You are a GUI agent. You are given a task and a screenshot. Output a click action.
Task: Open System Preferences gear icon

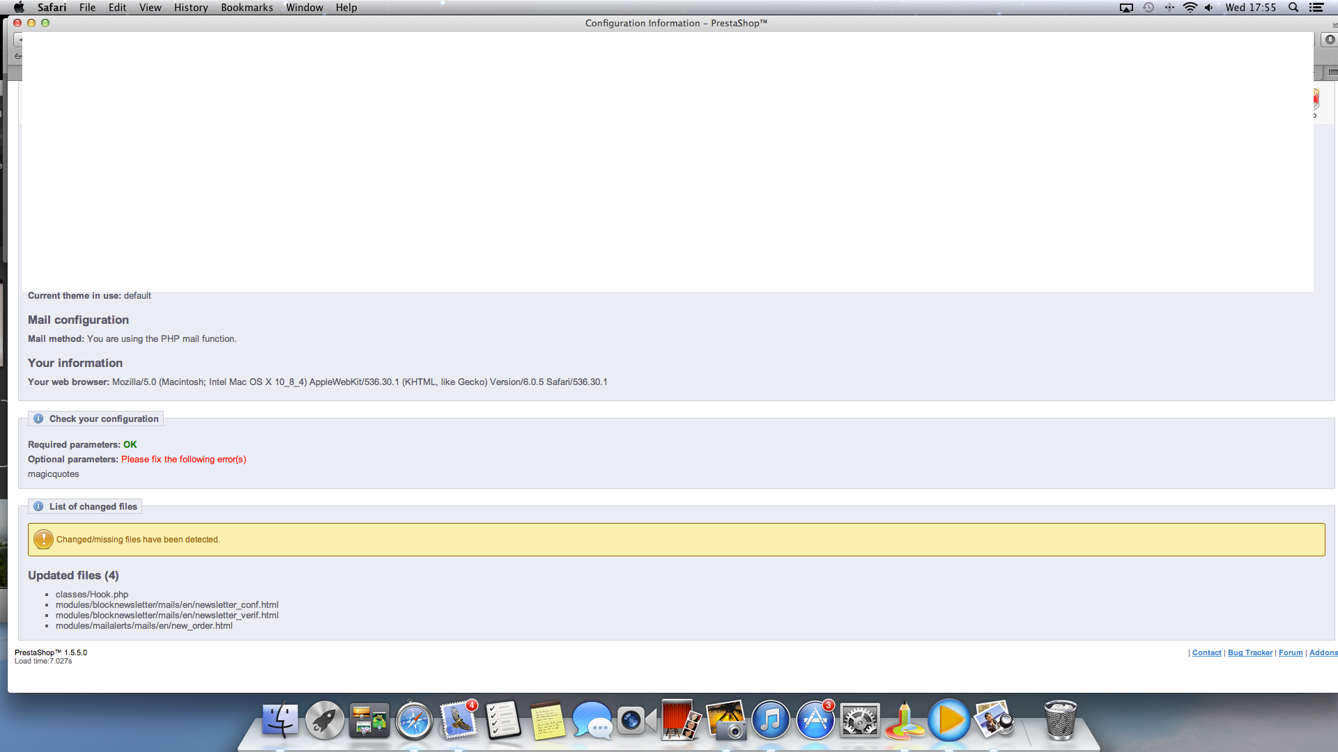859,721
